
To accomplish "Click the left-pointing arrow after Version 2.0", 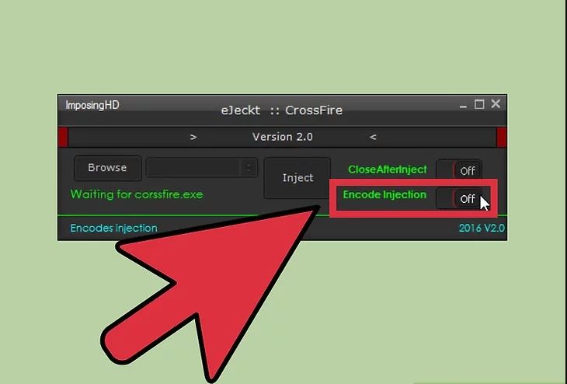I will click(x=373, y=137).
